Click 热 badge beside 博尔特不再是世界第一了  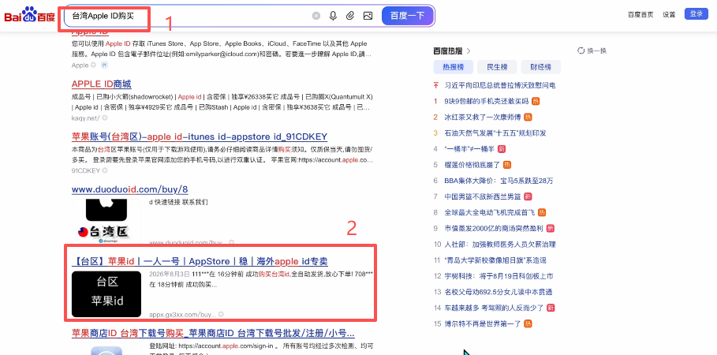(528, 324)
